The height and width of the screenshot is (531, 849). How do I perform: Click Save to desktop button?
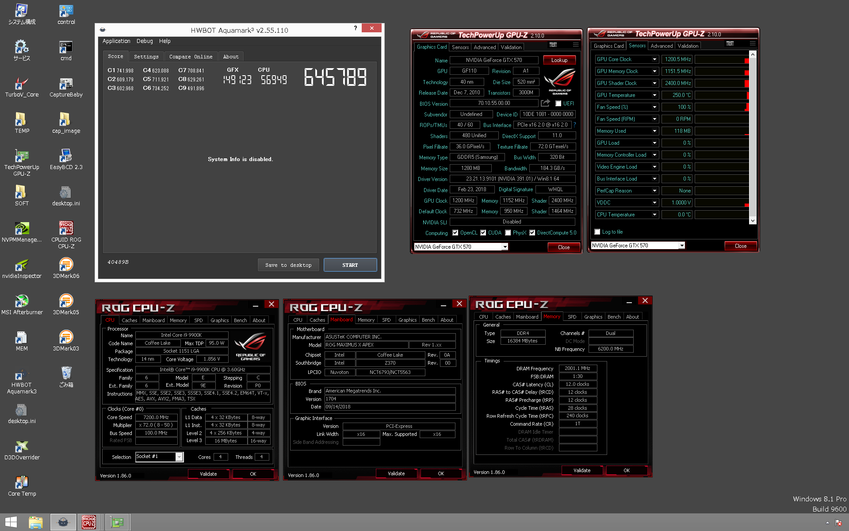click(x=288, y=265)
